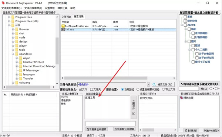The width and height of the screenshot is (222, 137).
Task: Click the lanzouyun folder icon
Action: click(x=21, y=74)
